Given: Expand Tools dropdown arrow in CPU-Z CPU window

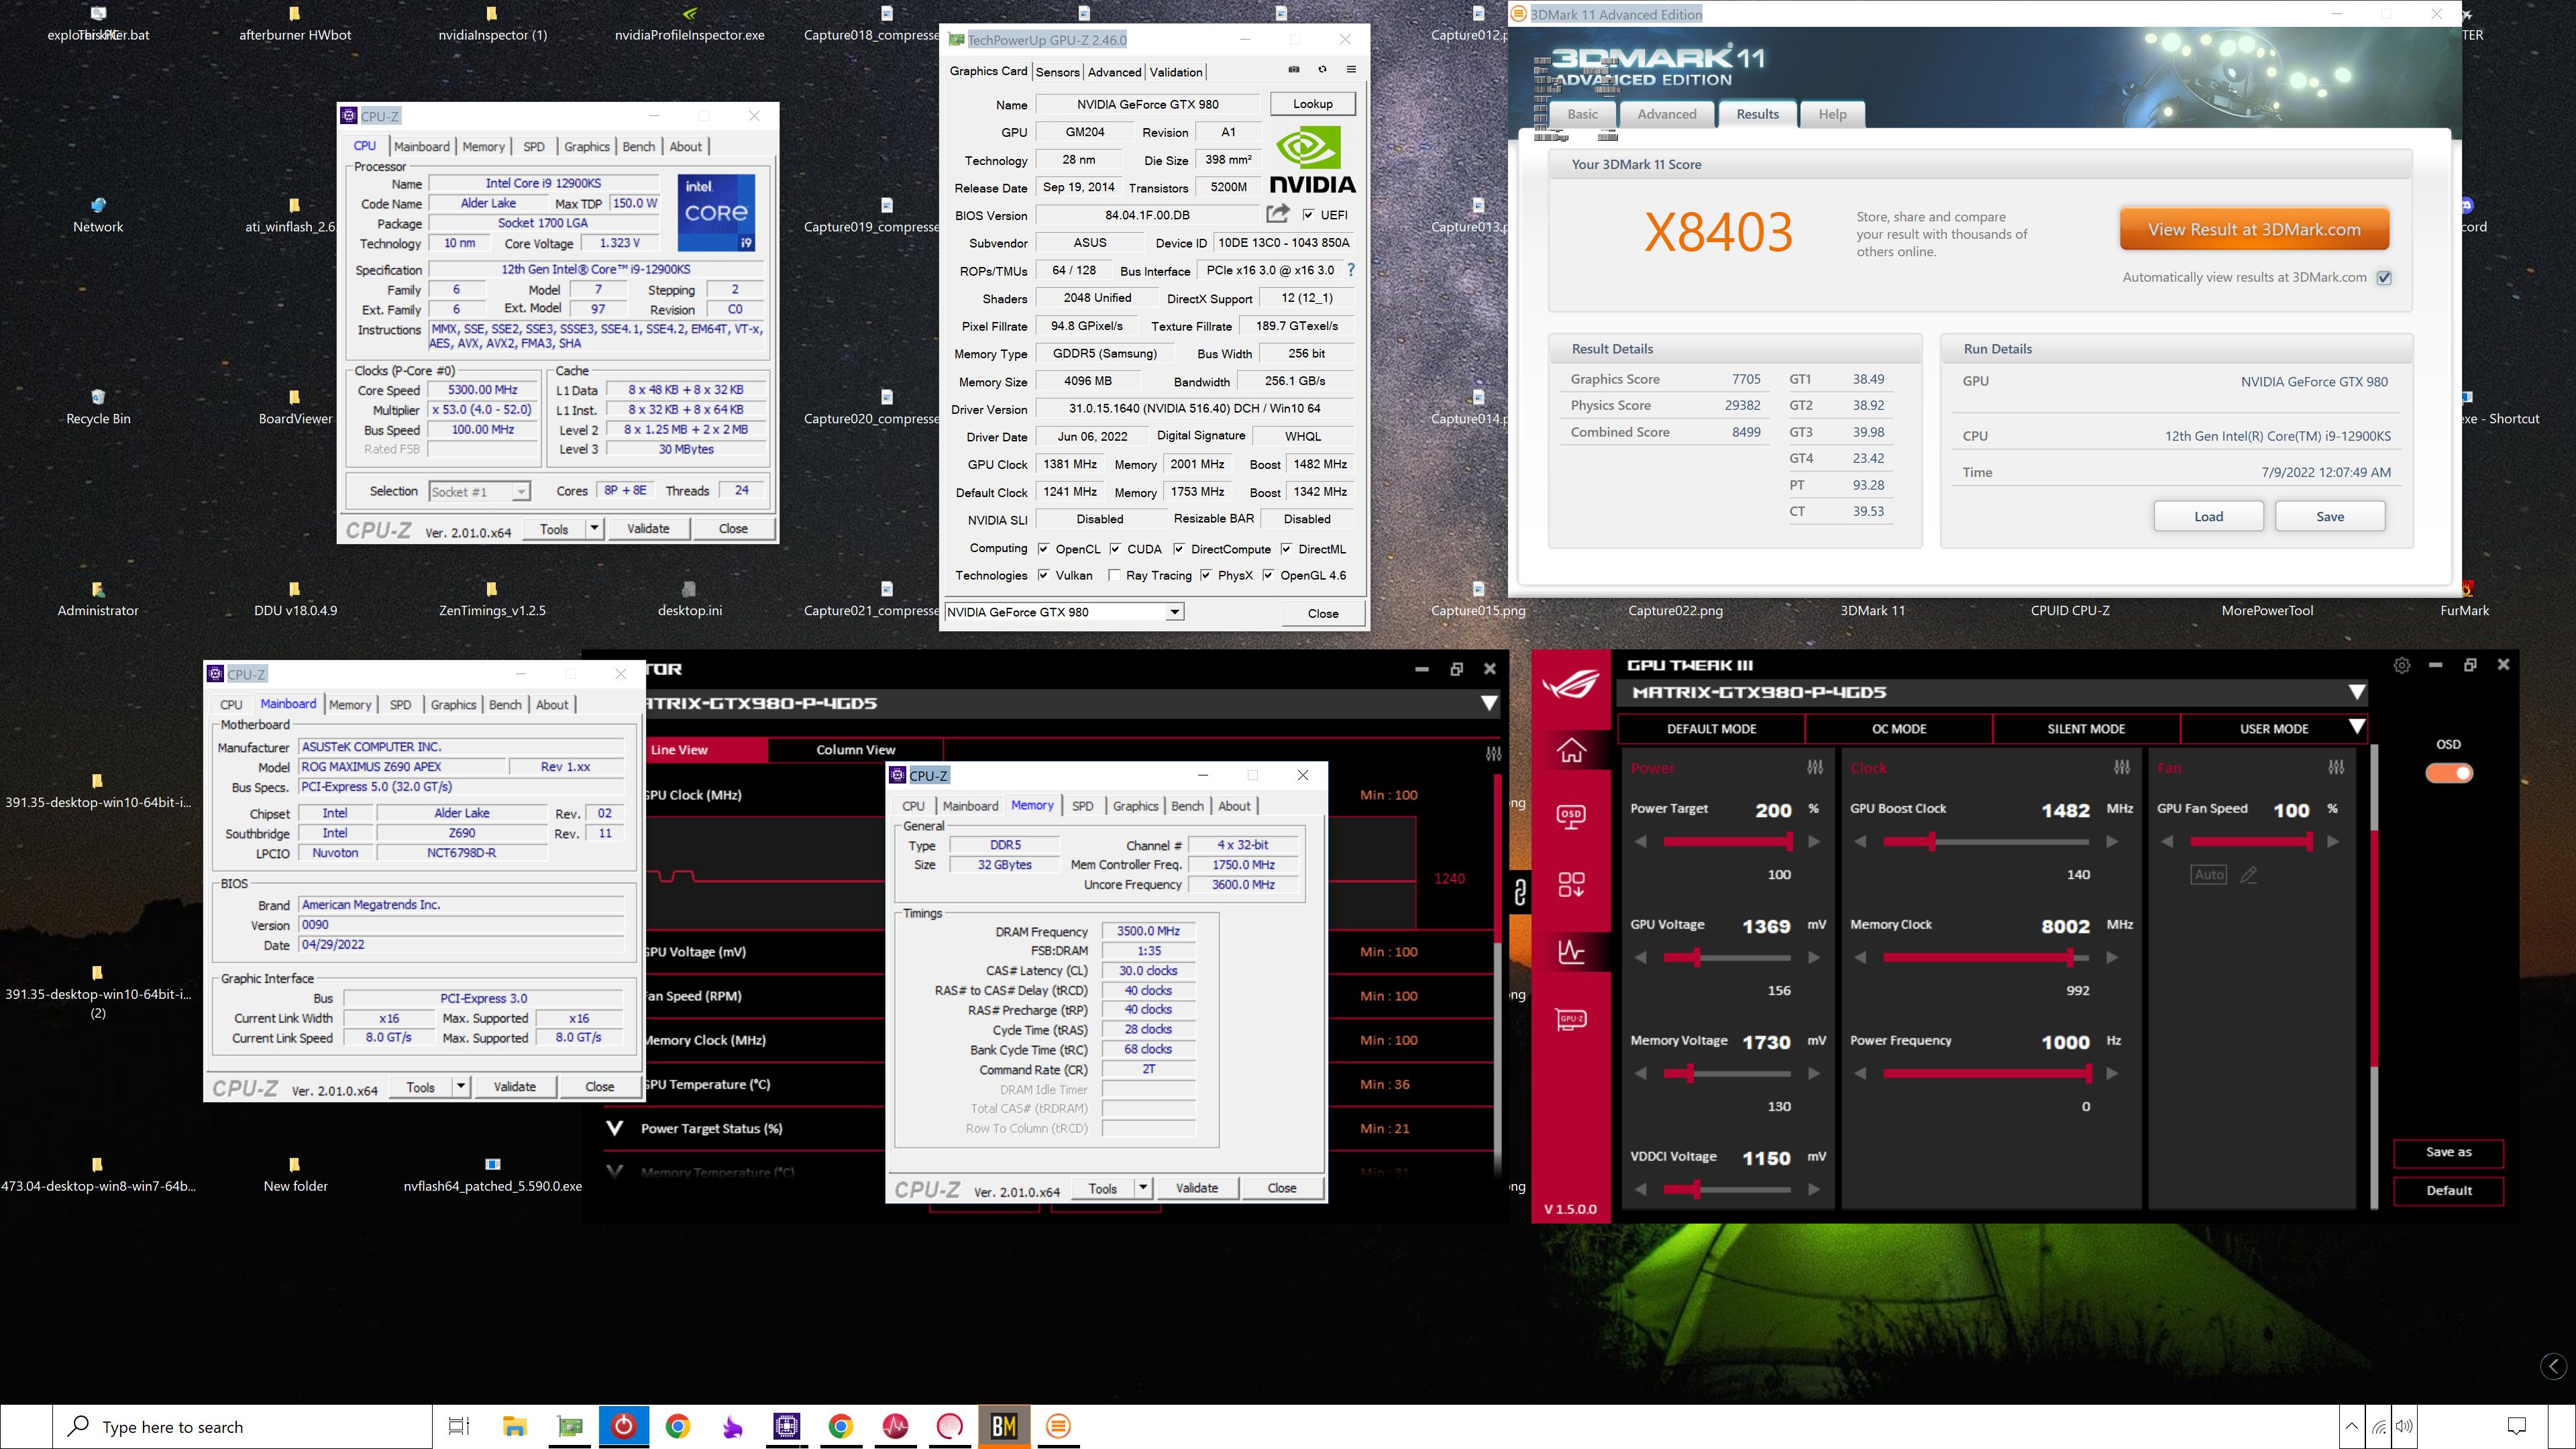Looking at the screenshot, I should (594, 529).
